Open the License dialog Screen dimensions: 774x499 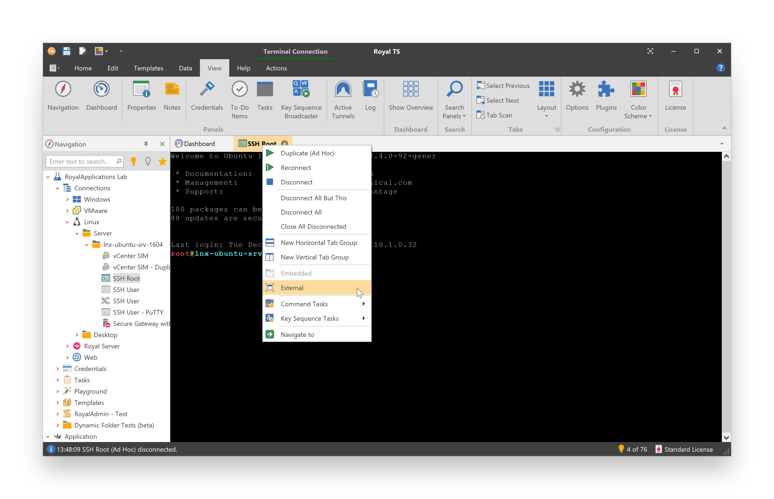pyautogui.click(x=675, y=96)
